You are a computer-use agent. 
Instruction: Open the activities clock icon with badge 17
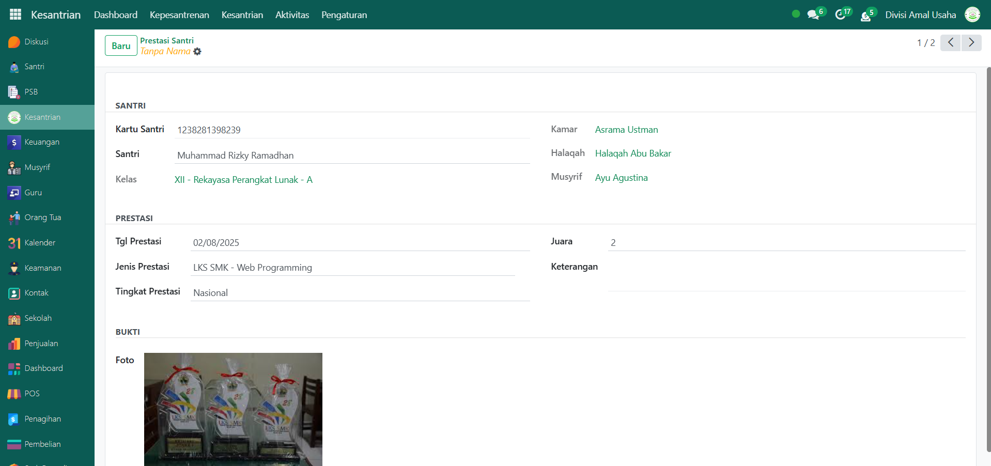(x=841, y=15)
